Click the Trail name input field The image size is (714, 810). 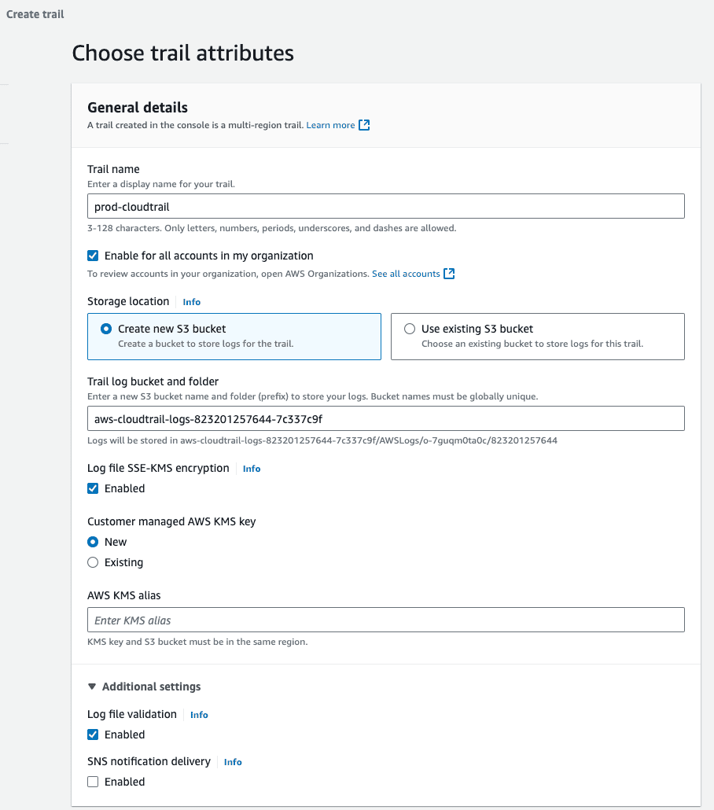pos(385,206)
